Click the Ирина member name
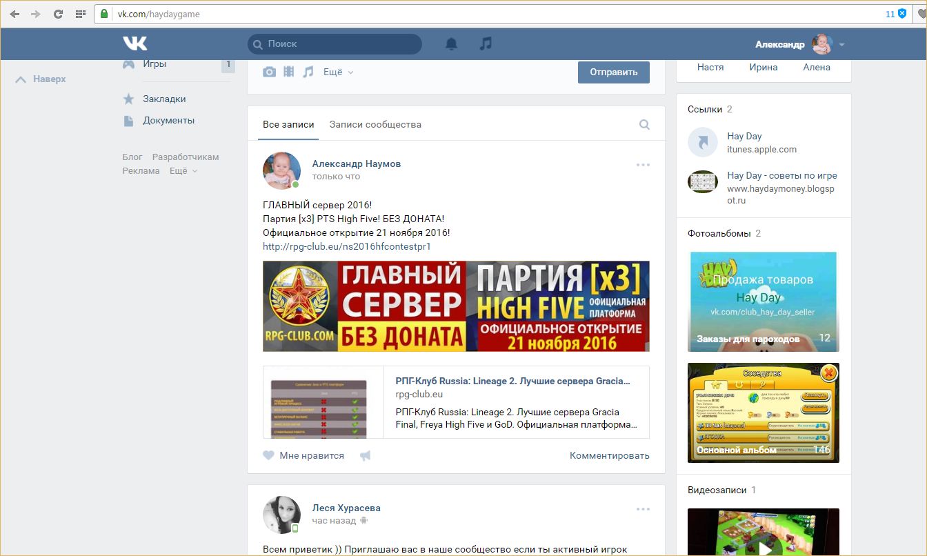The height and width of the screenshot is (556, 927). [x=764, y=67]
